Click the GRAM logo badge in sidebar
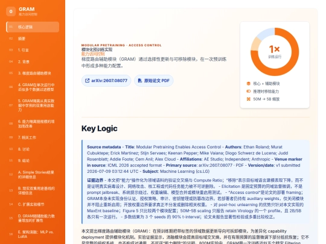This screenshot has width=326, height=244. point(11,11)
